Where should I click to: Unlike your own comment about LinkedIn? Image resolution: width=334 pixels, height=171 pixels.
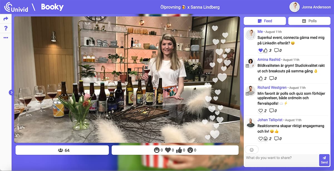pos(261,50)
